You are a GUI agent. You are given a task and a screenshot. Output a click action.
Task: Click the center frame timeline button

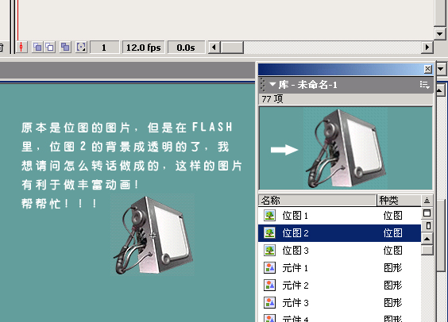(x=21, y=47)
